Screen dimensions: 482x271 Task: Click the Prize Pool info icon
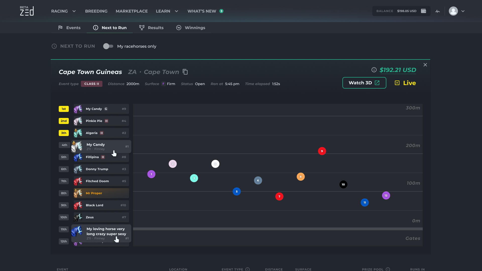tap(388, 269)
